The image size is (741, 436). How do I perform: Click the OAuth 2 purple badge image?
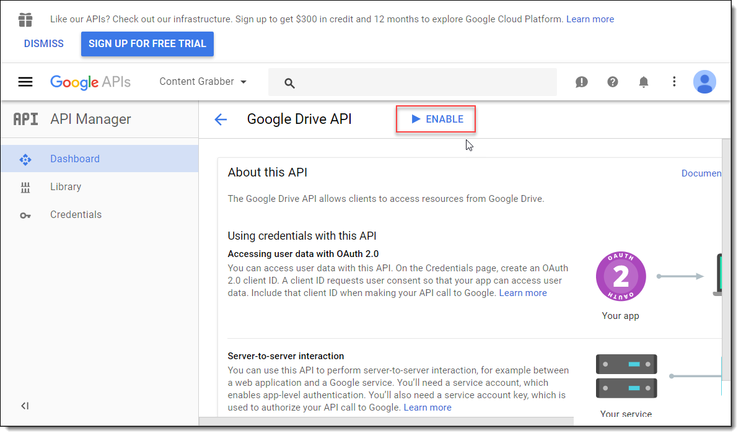pos(621,276)
